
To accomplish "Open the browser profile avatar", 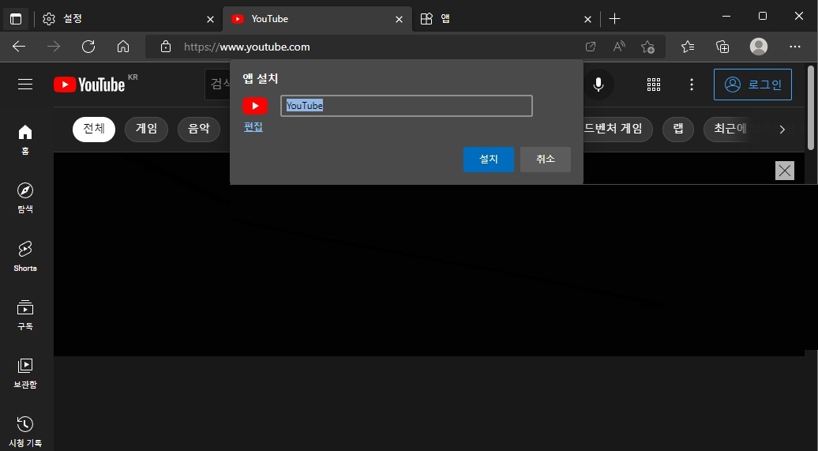I will tap(759, 47).
